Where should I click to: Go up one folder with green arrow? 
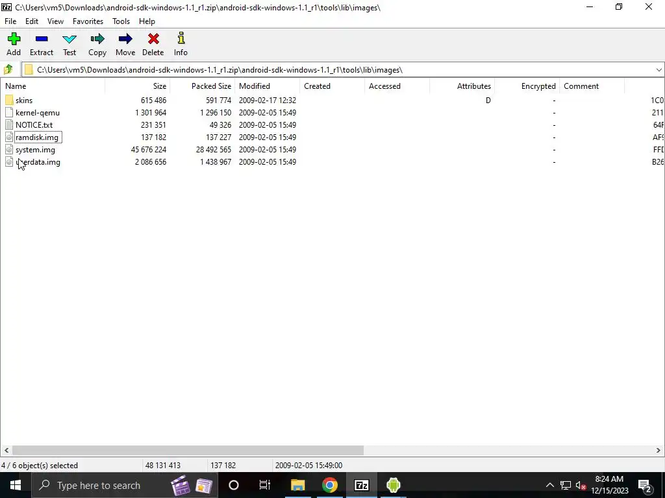click(x=8, y=69)
